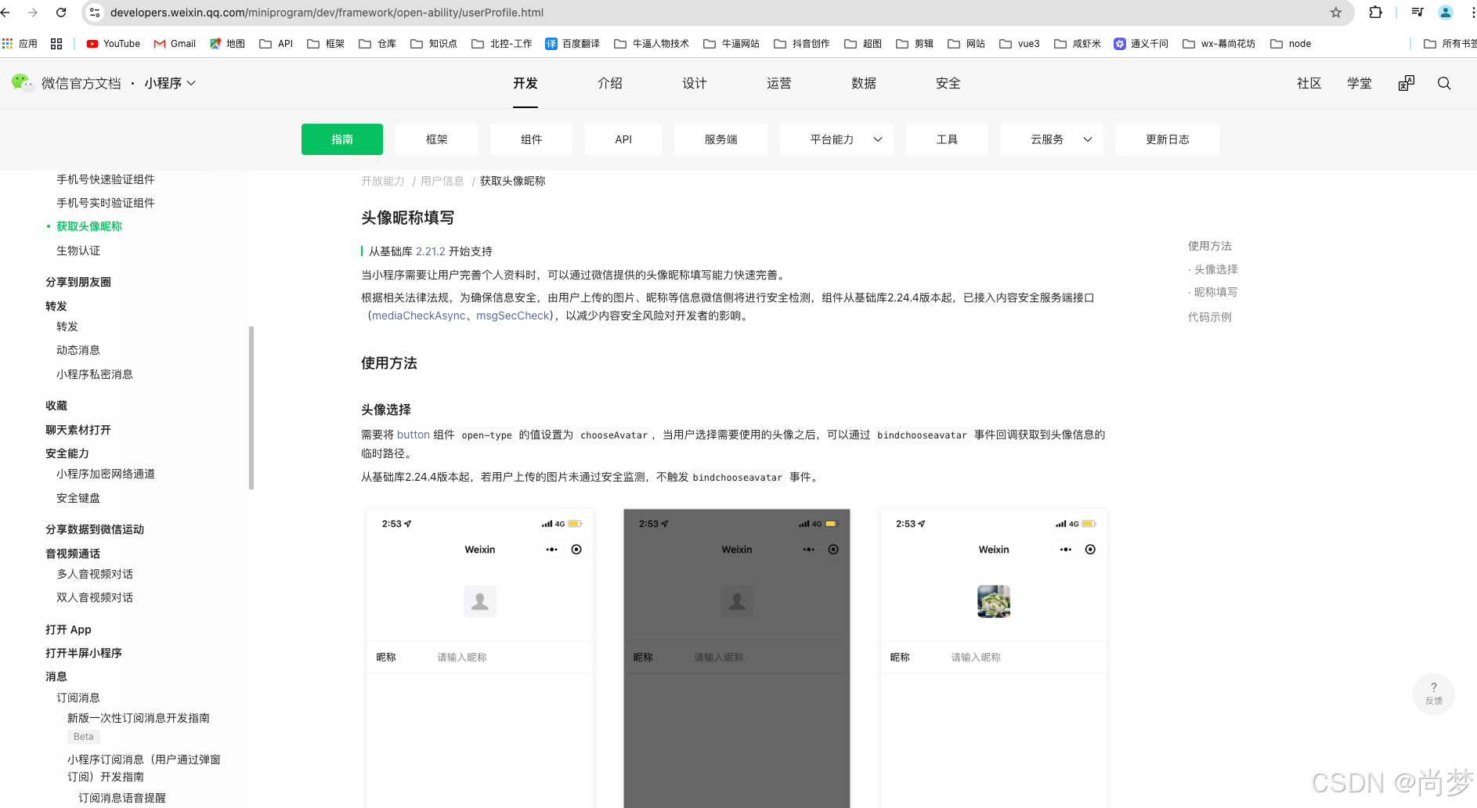Open 打开半屏小程序 in sidebar
Screen dimensions: 1477x808
coord(84,653)
